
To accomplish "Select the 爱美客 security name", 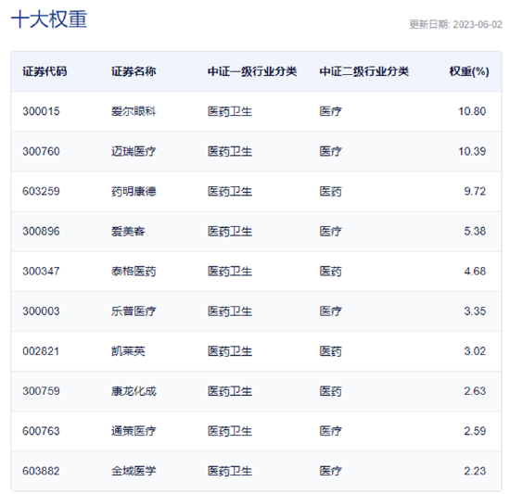I will click(128, 232).
